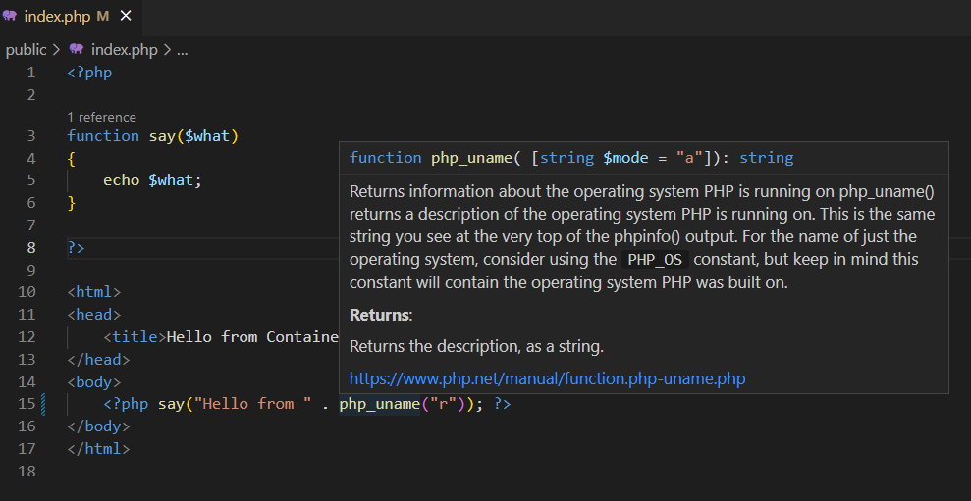Image resolution: width=971 pixels, height=501 pixels.
Task: Click chevron between public and index.php
Action: coord(56,50)
